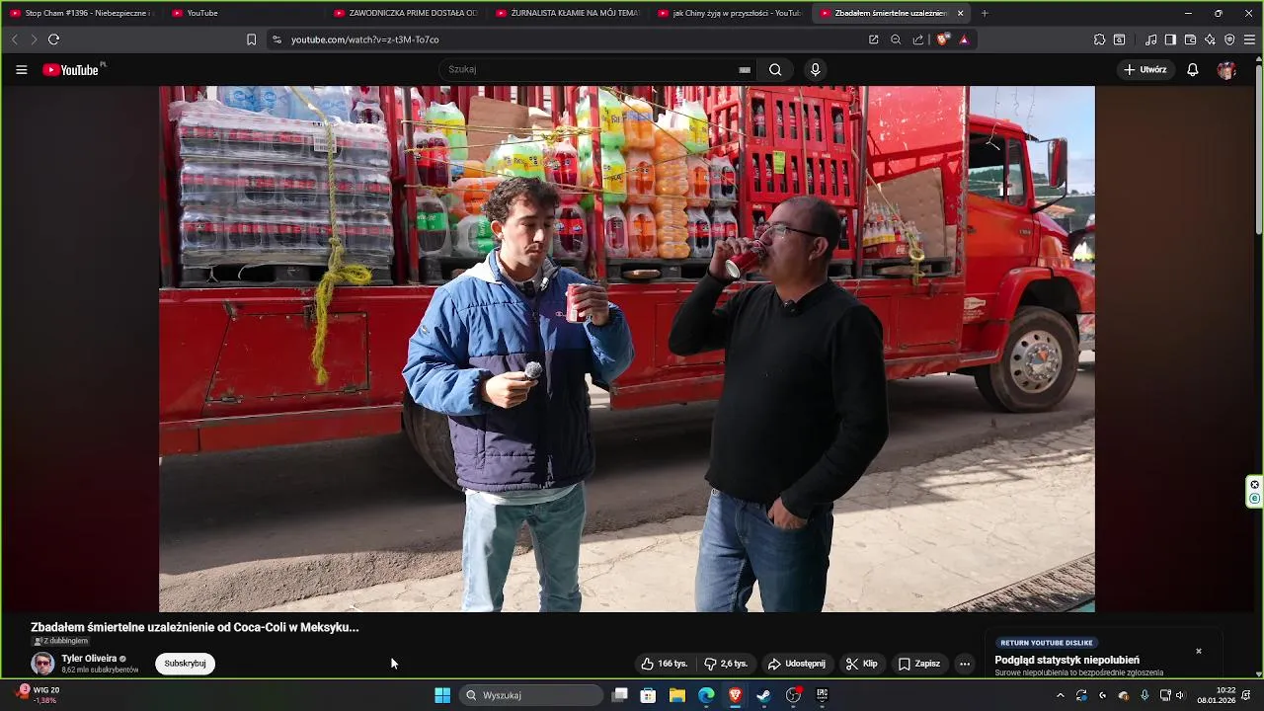This screenshot has height=711, width=1264.
Task: Switch to Stop Cham #1396 tab
Action: coord(81,13)
